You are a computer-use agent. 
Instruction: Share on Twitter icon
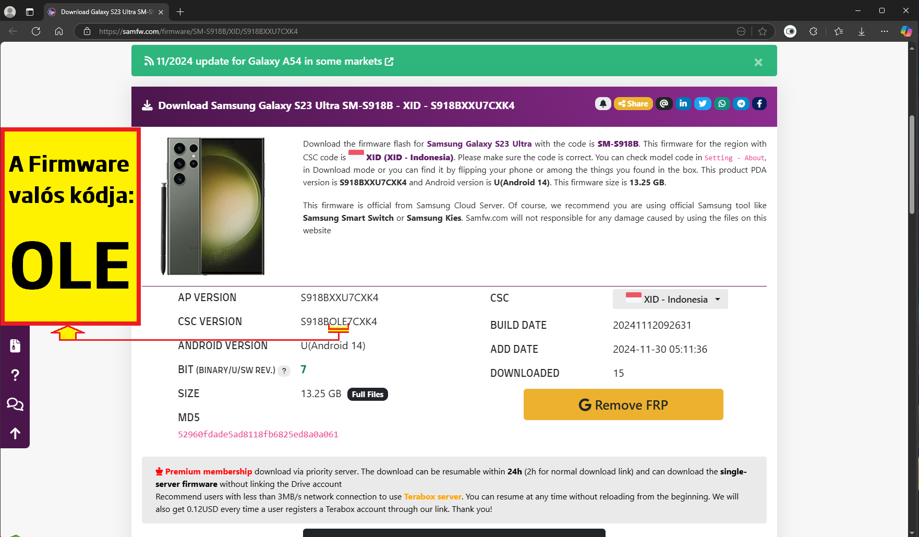(x=703, y=103)
